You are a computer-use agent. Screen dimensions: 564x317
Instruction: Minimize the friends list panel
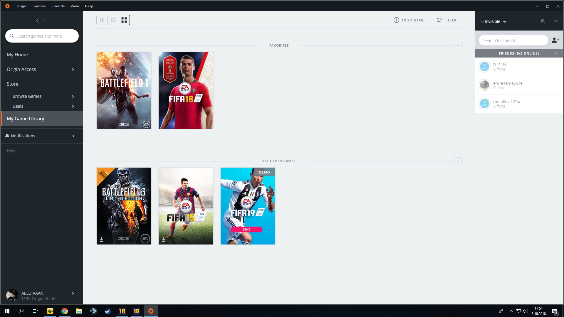pos(556,21)
